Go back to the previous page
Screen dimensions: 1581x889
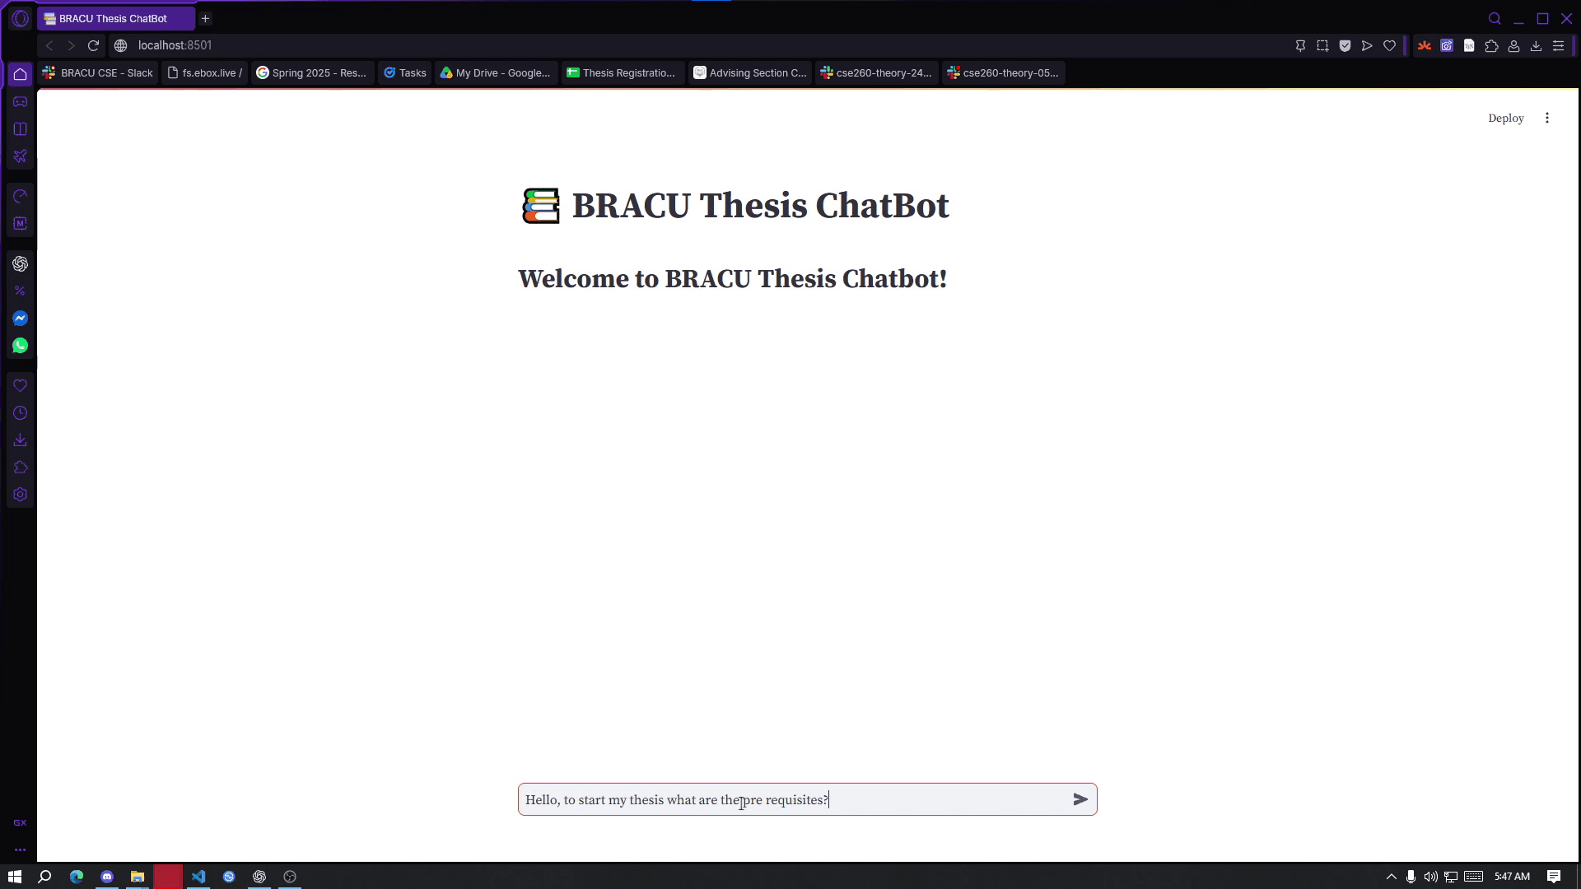49,45
